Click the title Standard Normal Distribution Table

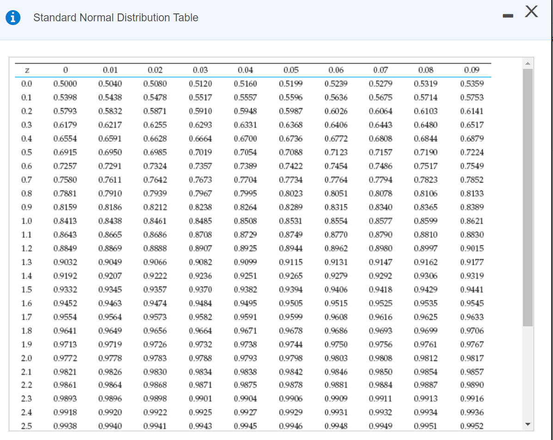point(115,18)
